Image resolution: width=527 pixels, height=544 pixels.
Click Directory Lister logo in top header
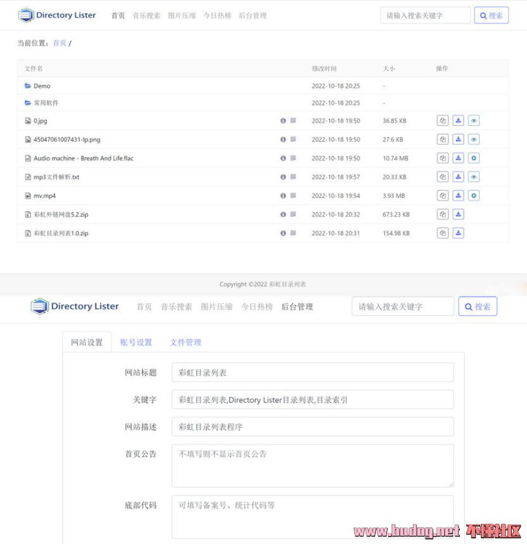pos(57,15)
